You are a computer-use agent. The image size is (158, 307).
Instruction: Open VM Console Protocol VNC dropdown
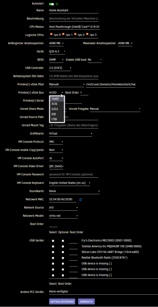pyautogui.click(x=56, y=142)
